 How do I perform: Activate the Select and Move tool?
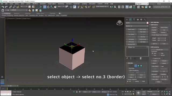pos(45,7)
